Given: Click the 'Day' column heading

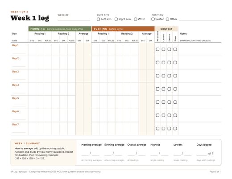Looking at the screenshot, I should click(x=14, y=34).
